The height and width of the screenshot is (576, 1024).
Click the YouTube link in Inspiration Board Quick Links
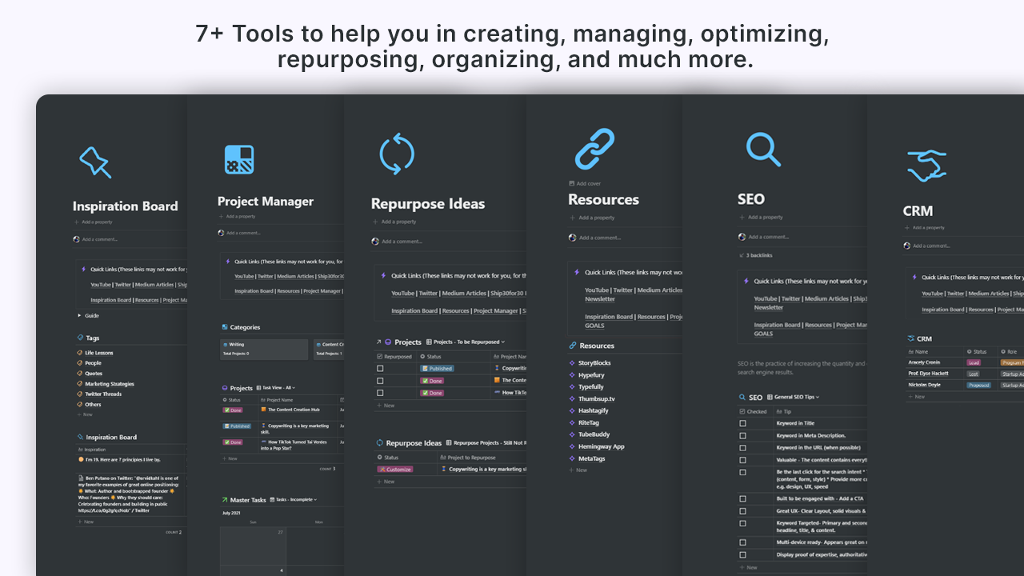click(101, 285)
